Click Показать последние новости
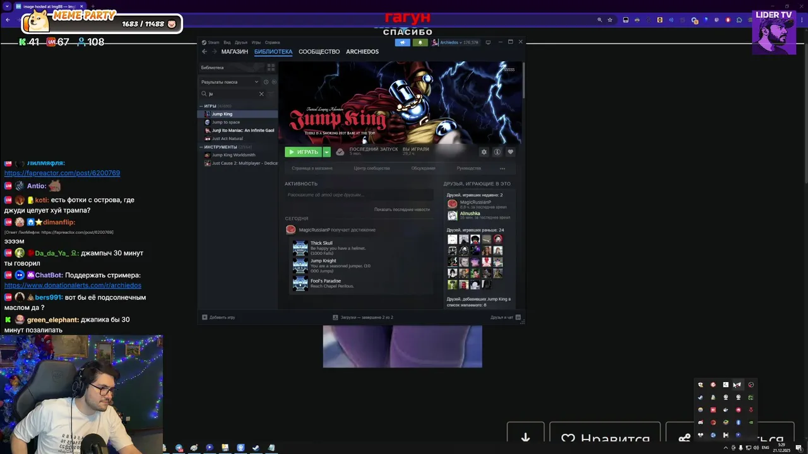808x454 pixels. pos(401,209)
